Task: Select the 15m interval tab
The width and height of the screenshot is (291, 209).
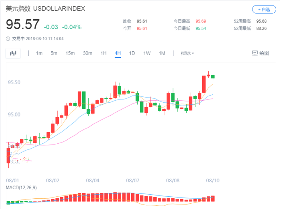Action: click(x=70, y=53)
